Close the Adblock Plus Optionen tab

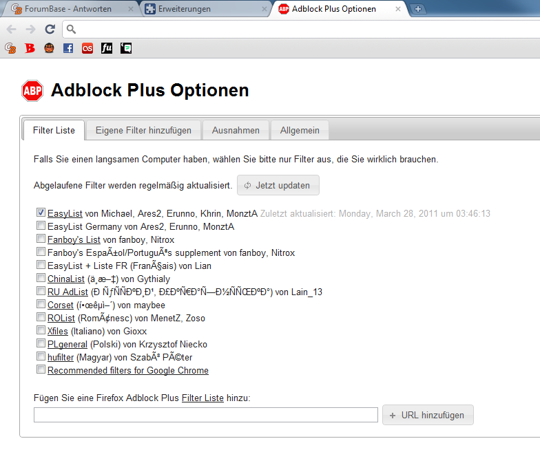coord(398,9)
